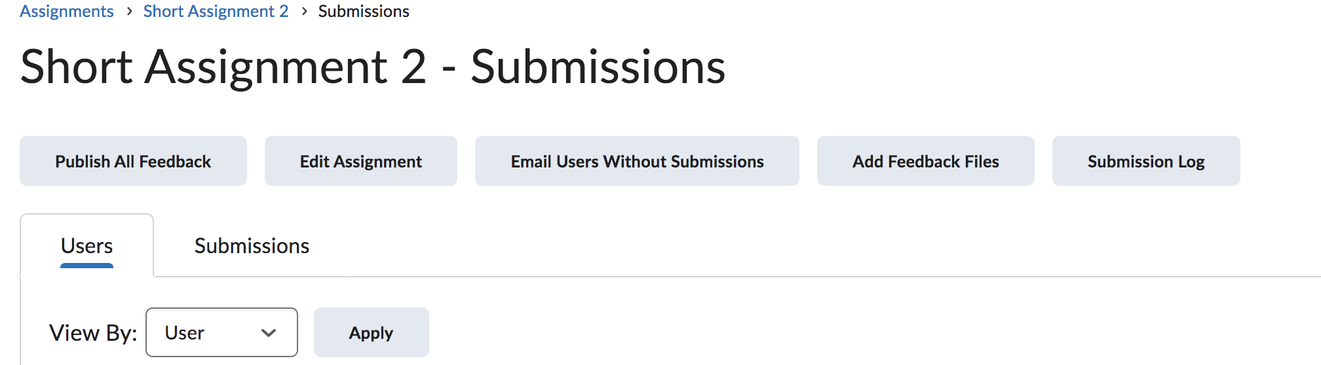The width and height of the screenshot is (1321, 365).
Task: Click the large page title heading
Action: pos(372,67)
